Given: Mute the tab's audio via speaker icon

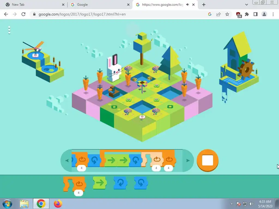Looking at the screenshot, I should 187,5.
